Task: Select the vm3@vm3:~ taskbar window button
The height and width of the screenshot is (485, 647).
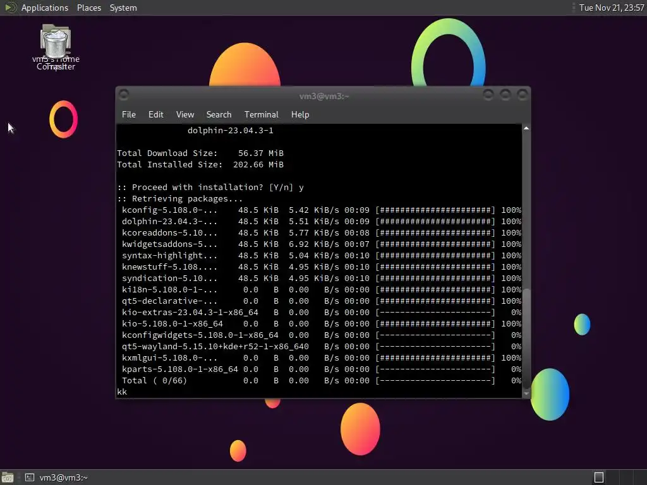Action: click(x=56, y=477)
